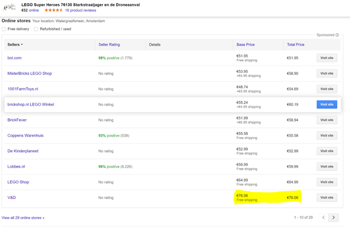The height and width of the screenshot is (234, 350).
Task: Select bol.com total price €51.95
Action: tap(292, 58)
